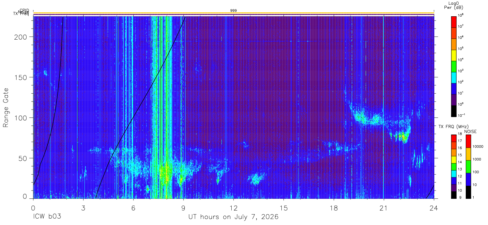Click the red segment of the Lag0 Pwr colorbar
This screenshot has height=225, width=488.
click(x=453, y=21)
